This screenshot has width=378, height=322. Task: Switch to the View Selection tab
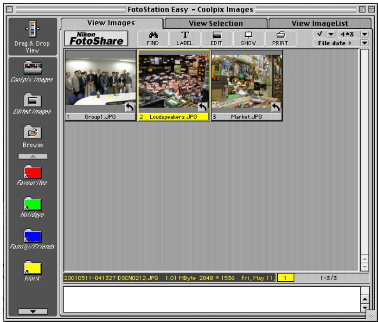(x=216, y=23)
